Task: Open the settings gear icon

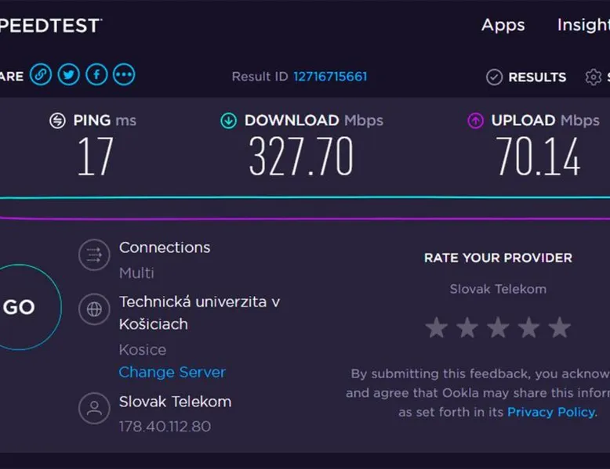Action: click(x=594, y=78)
